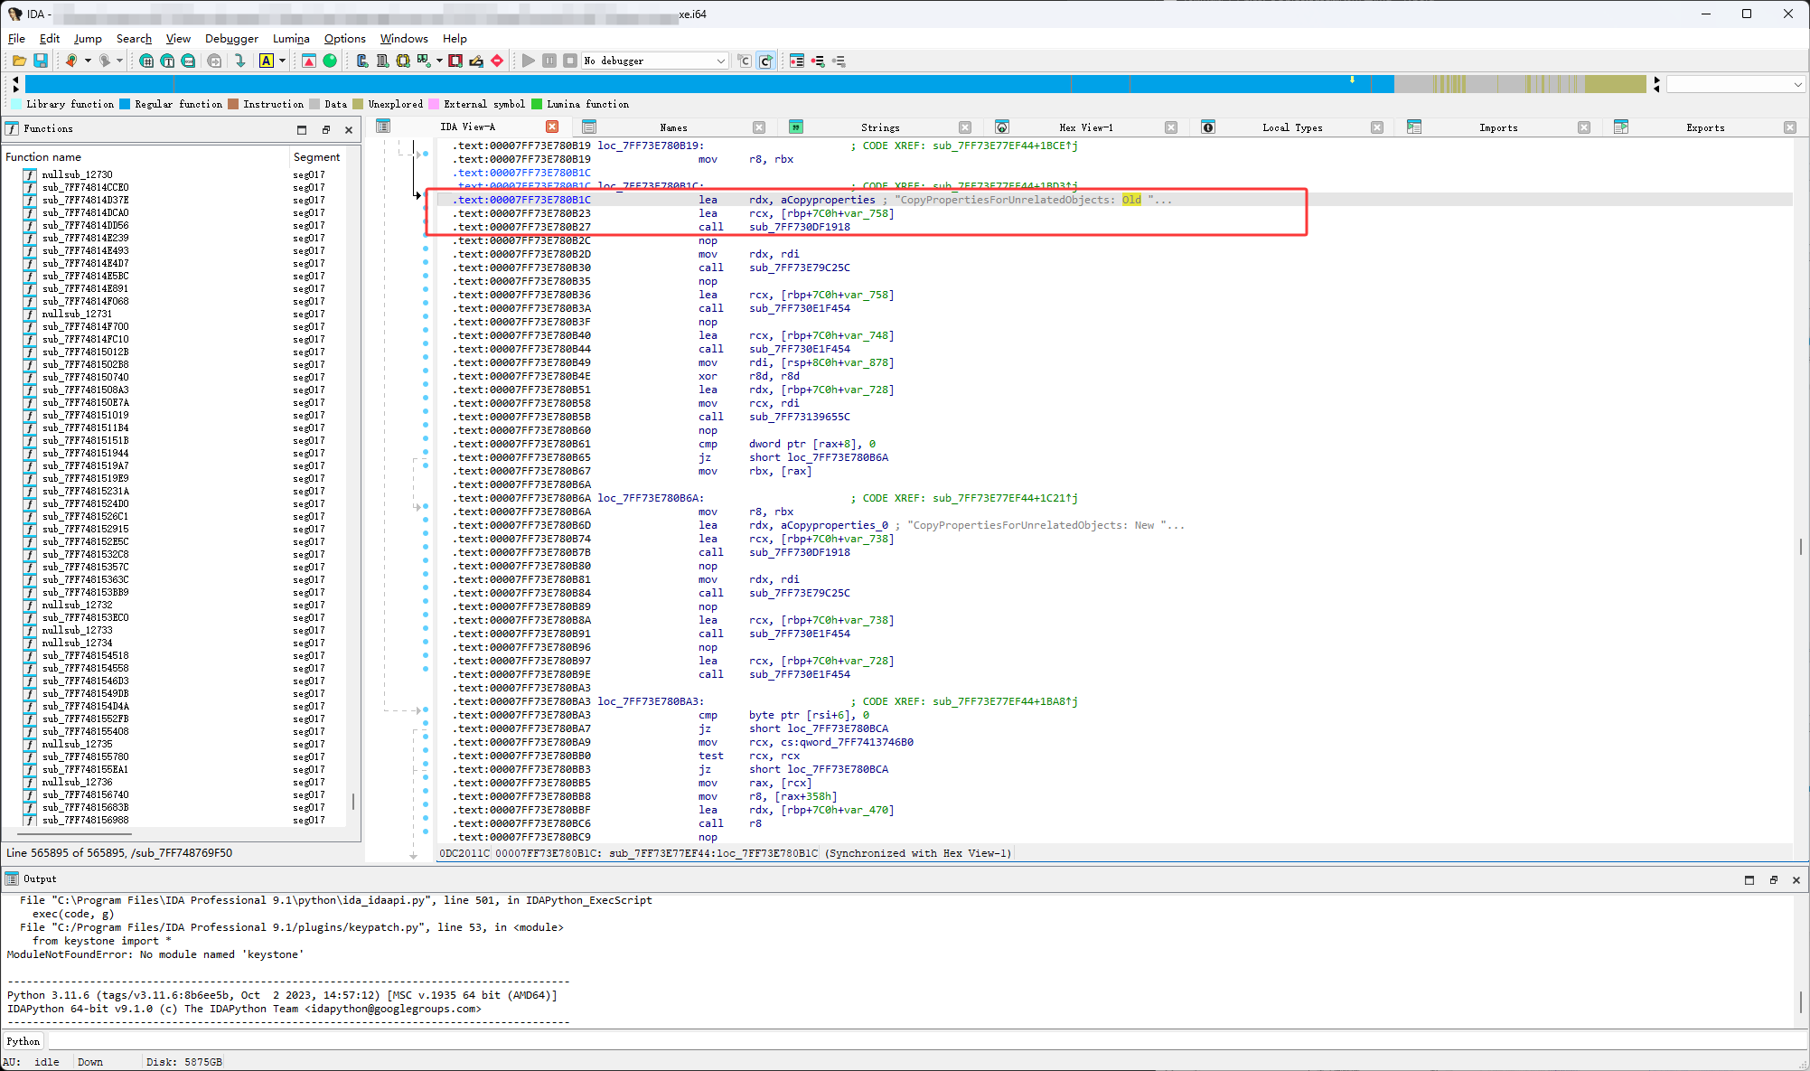Click the green circle toolbar icon
This screenshot has height=1071, width=1810.
click(x=330, y=61)
